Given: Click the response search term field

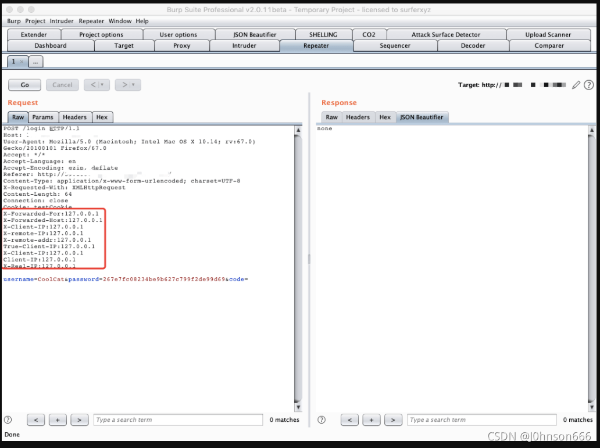Looking at the screenshot, I should [482, 420].
